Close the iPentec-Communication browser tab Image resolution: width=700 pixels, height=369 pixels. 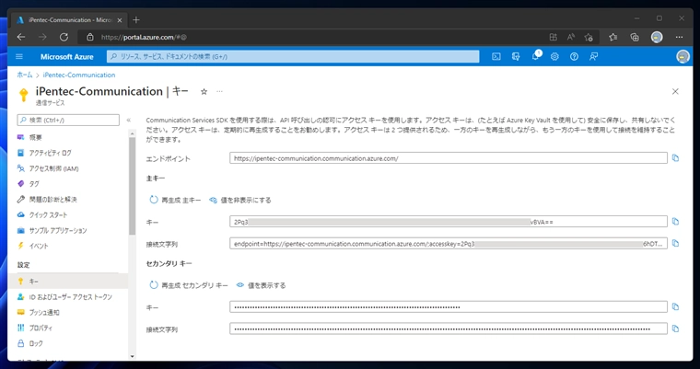(119, 20)
